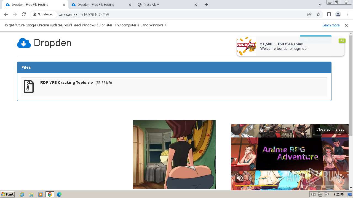This screenshot has height=198, width=353.
Task: Dismiss the Chrome update notice bar
Action: [x=346, y=25]
